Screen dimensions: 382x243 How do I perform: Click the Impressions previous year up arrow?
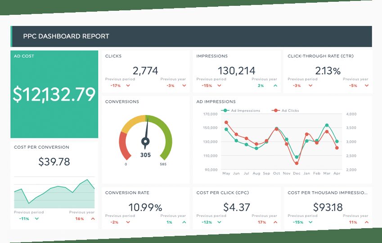(x=275, y=86)
